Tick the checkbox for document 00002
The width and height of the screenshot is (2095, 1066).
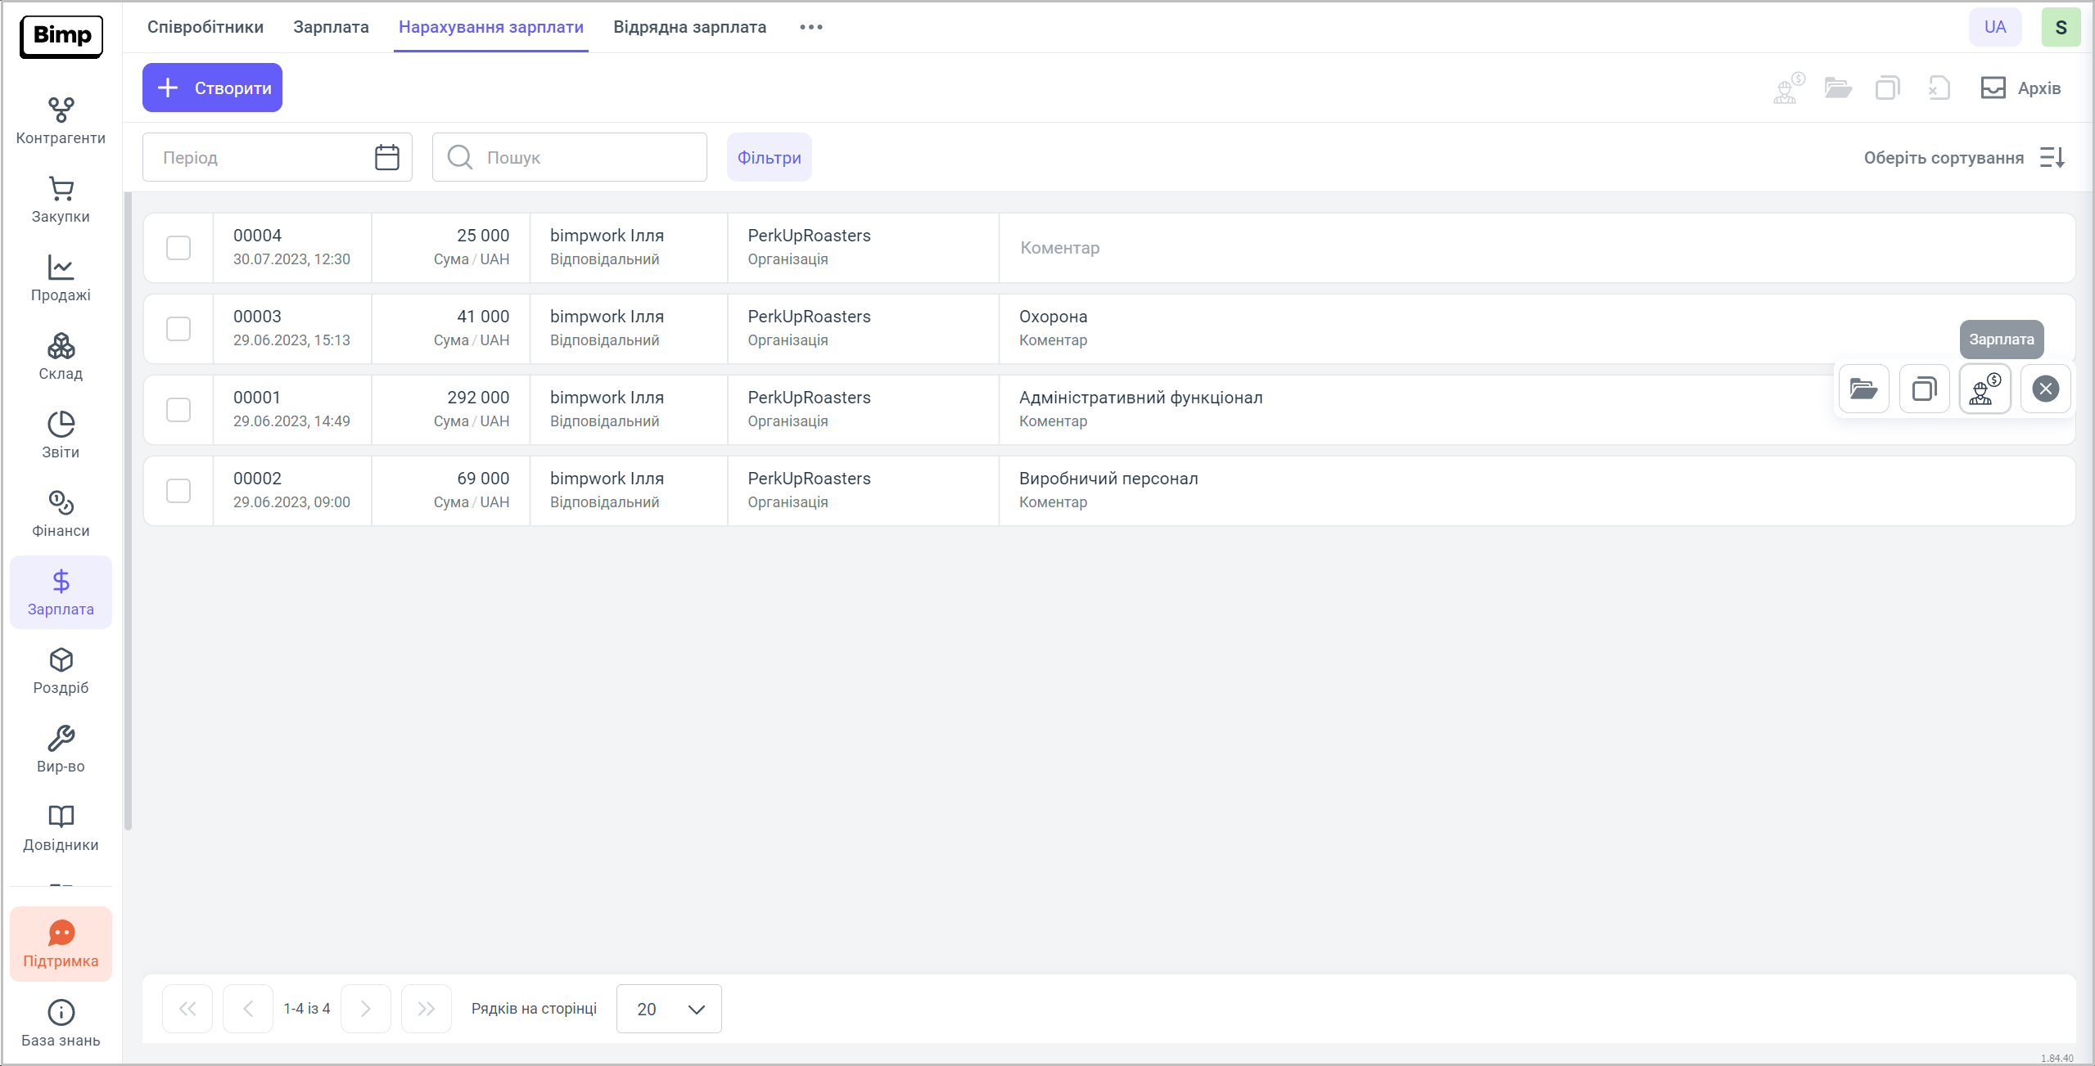click(178, 491)
